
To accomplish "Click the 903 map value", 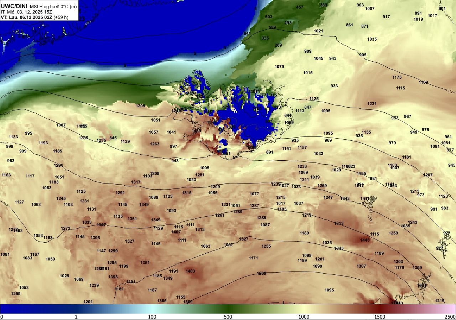I will tap(360, 5).
